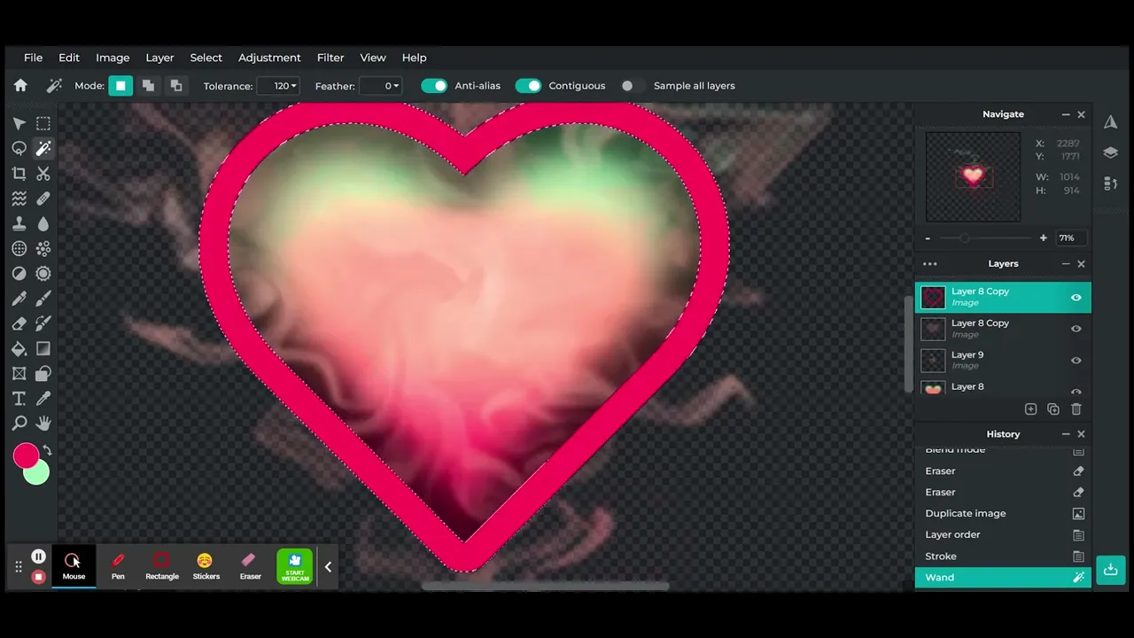Select the Magic Wand tool
The width and height of the screenshot is (1134, 638).
[x=43, y=149]
